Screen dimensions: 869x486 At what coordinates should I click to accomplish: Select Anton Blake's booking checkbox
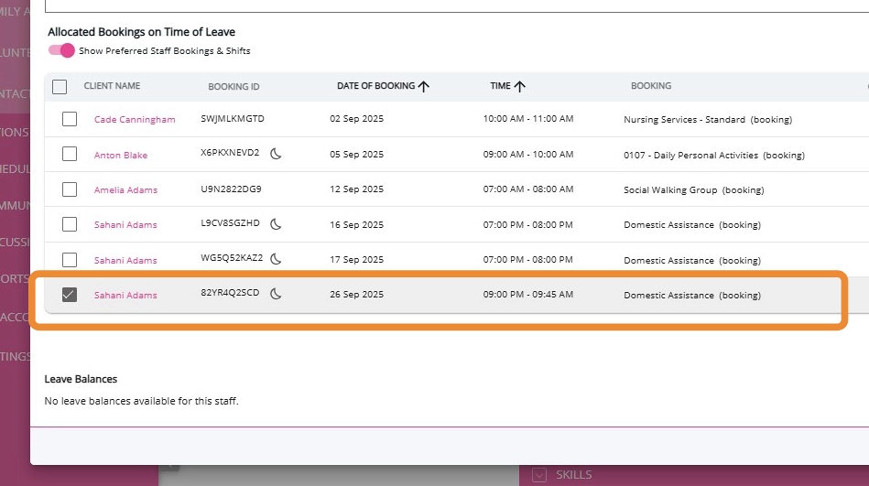[70, 154]
